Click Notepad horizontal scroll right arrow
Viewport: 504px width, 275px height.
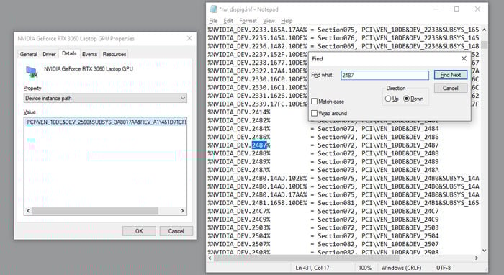point(477,258)
